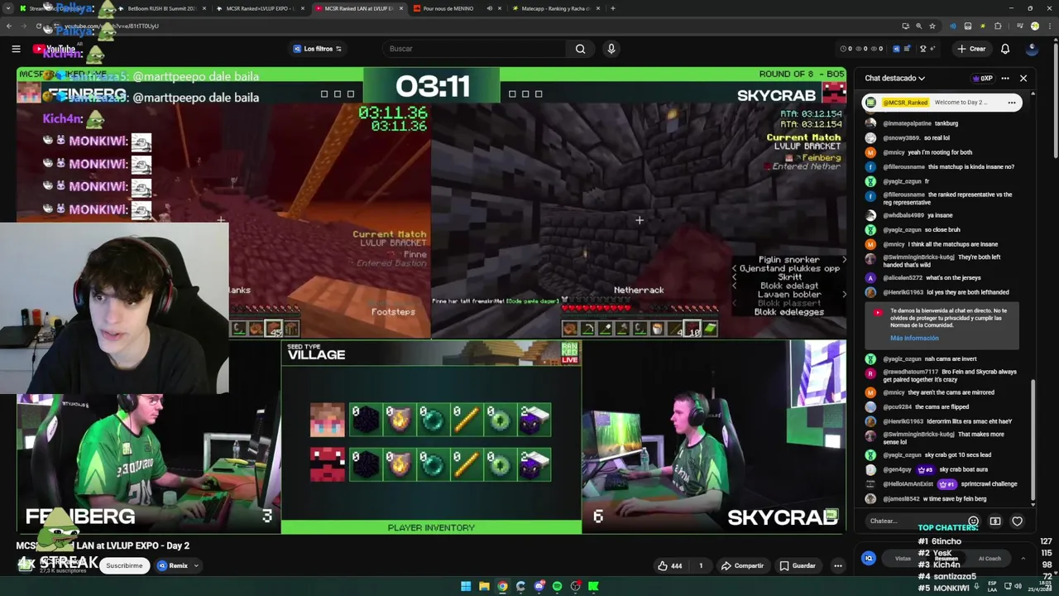
Task: Send a heart reaction in chat
Action: [x=1018, y=521]
